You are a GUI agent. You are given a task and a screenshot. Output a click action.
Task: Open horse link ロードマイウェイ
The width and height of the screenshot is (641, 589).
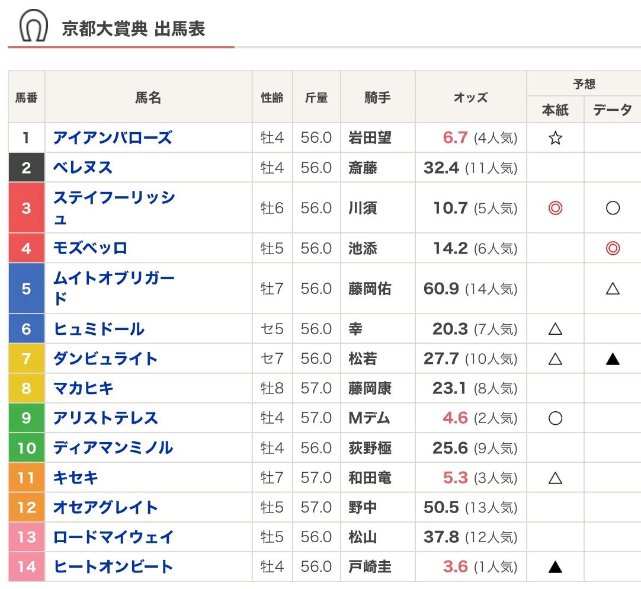tap(114, 537)
